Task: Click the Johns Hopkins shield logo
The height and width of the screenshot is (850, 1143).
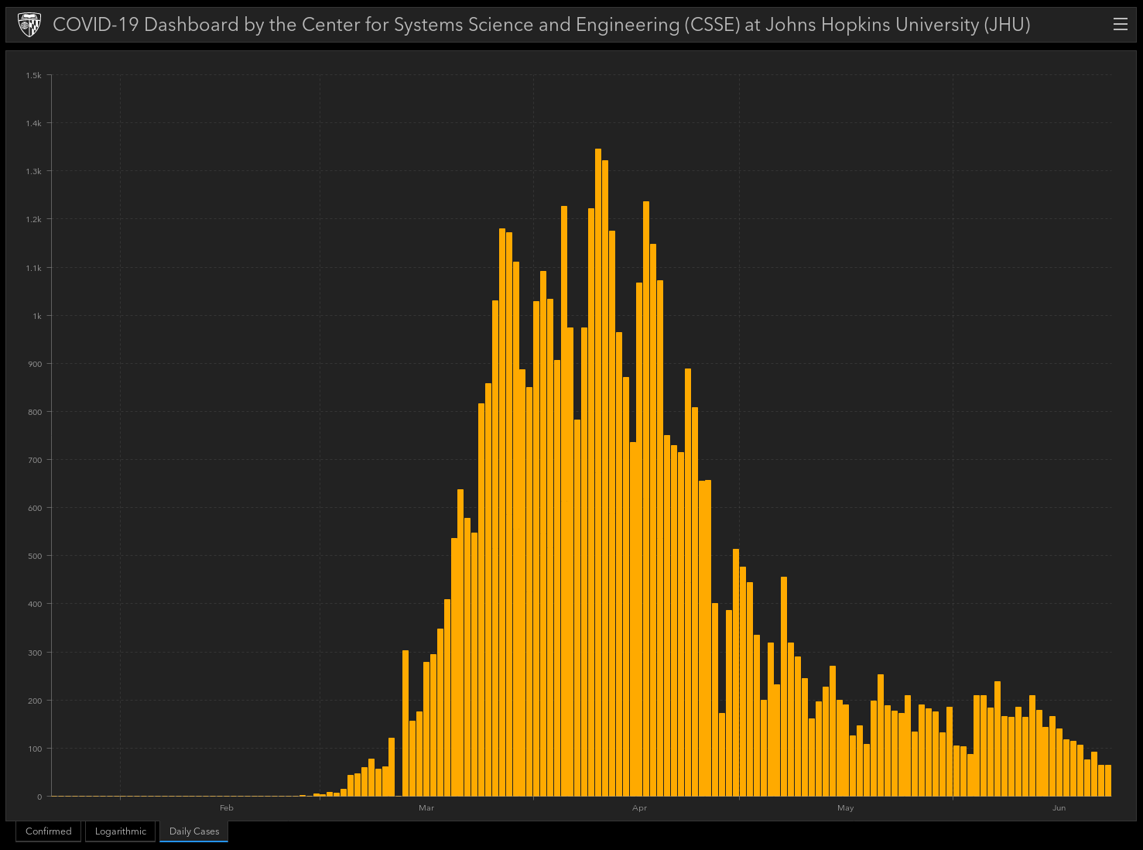Action: (29, 25)
